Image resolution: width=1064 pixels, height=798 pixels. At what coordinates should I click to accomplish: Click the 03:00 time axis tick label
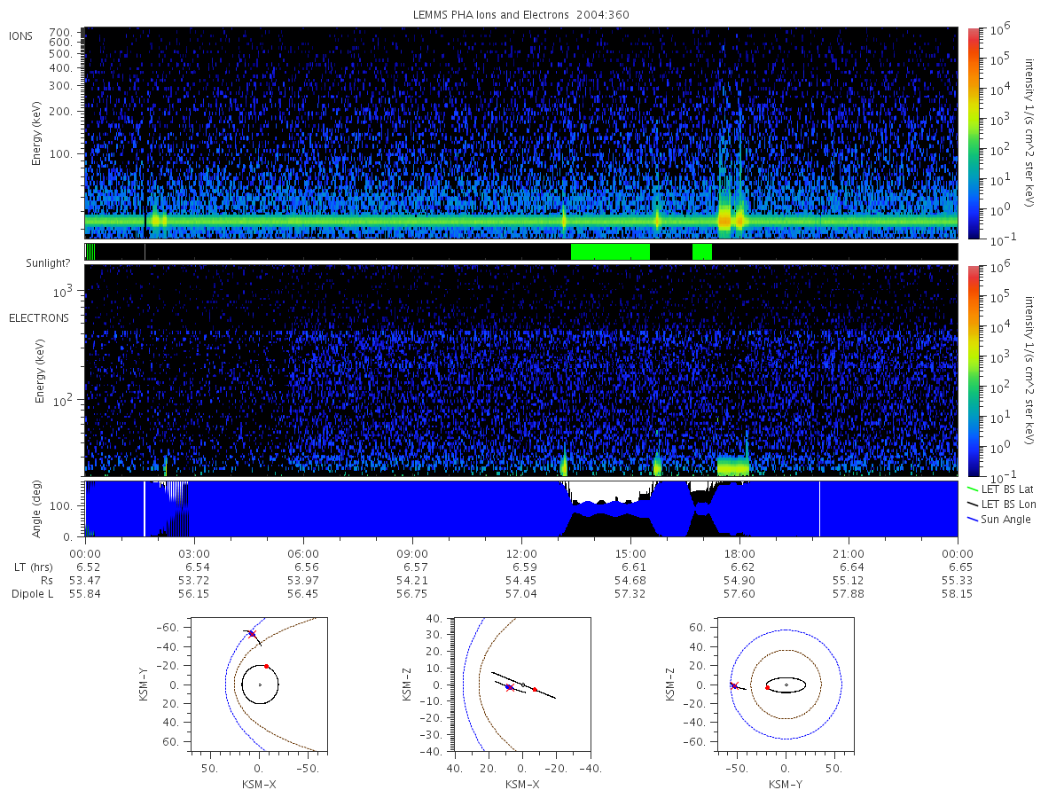coord(194,552)
